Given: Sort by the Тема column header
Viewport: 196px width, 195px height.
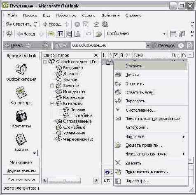Looking at the screenshot, I should pos(152,55).
